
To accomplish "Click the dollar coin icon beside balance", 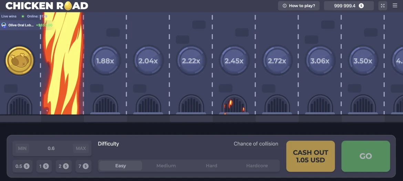I will click(x=361, y=6).
